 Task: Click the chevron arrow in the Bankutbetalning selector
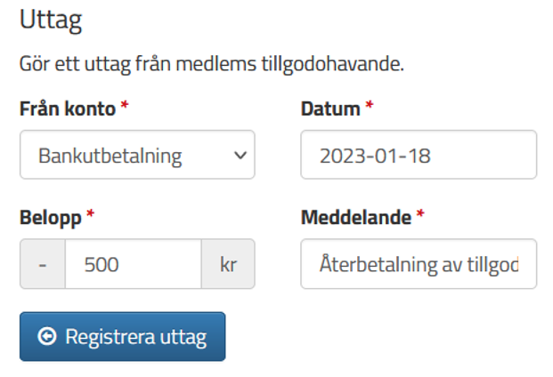click(240, 155)
